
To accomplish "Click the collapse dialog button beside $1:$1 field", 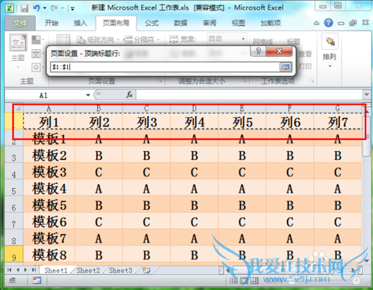I will 285,67.
